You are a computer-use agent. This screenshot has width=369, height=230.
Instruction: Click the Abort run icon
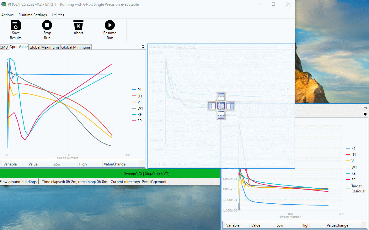tap(78, 25)
